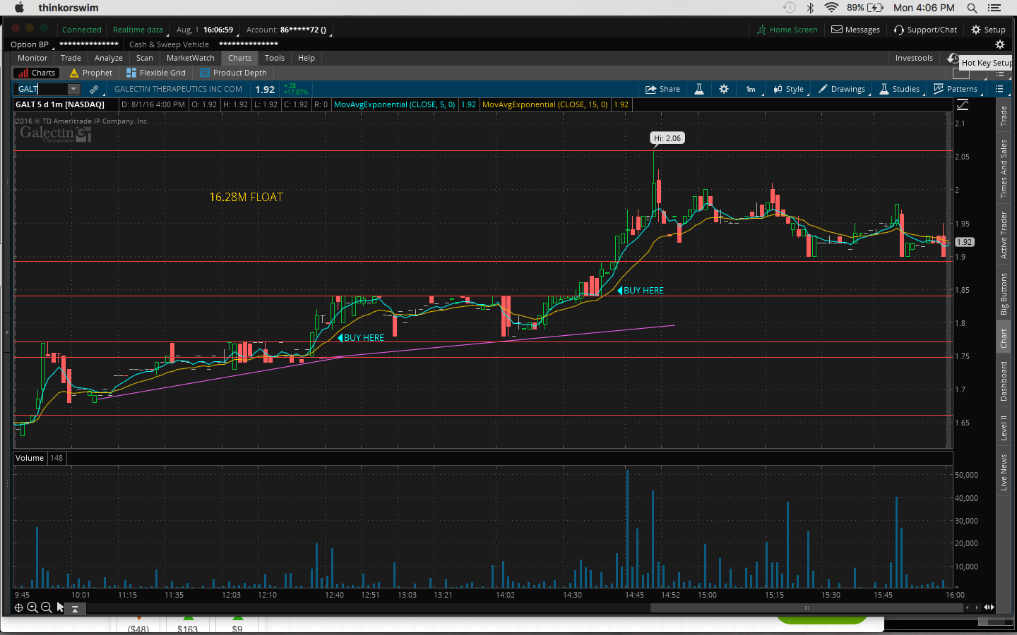
Task: Click the time-axis expand arrows icon
Action: [989, 607]
